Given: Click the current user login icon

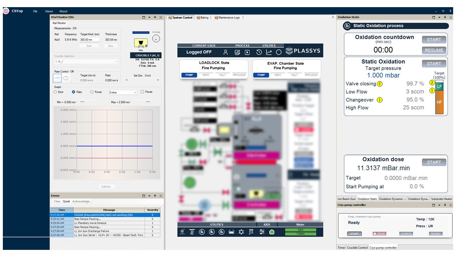Looking at the screenshot, I should click(226, 52).
